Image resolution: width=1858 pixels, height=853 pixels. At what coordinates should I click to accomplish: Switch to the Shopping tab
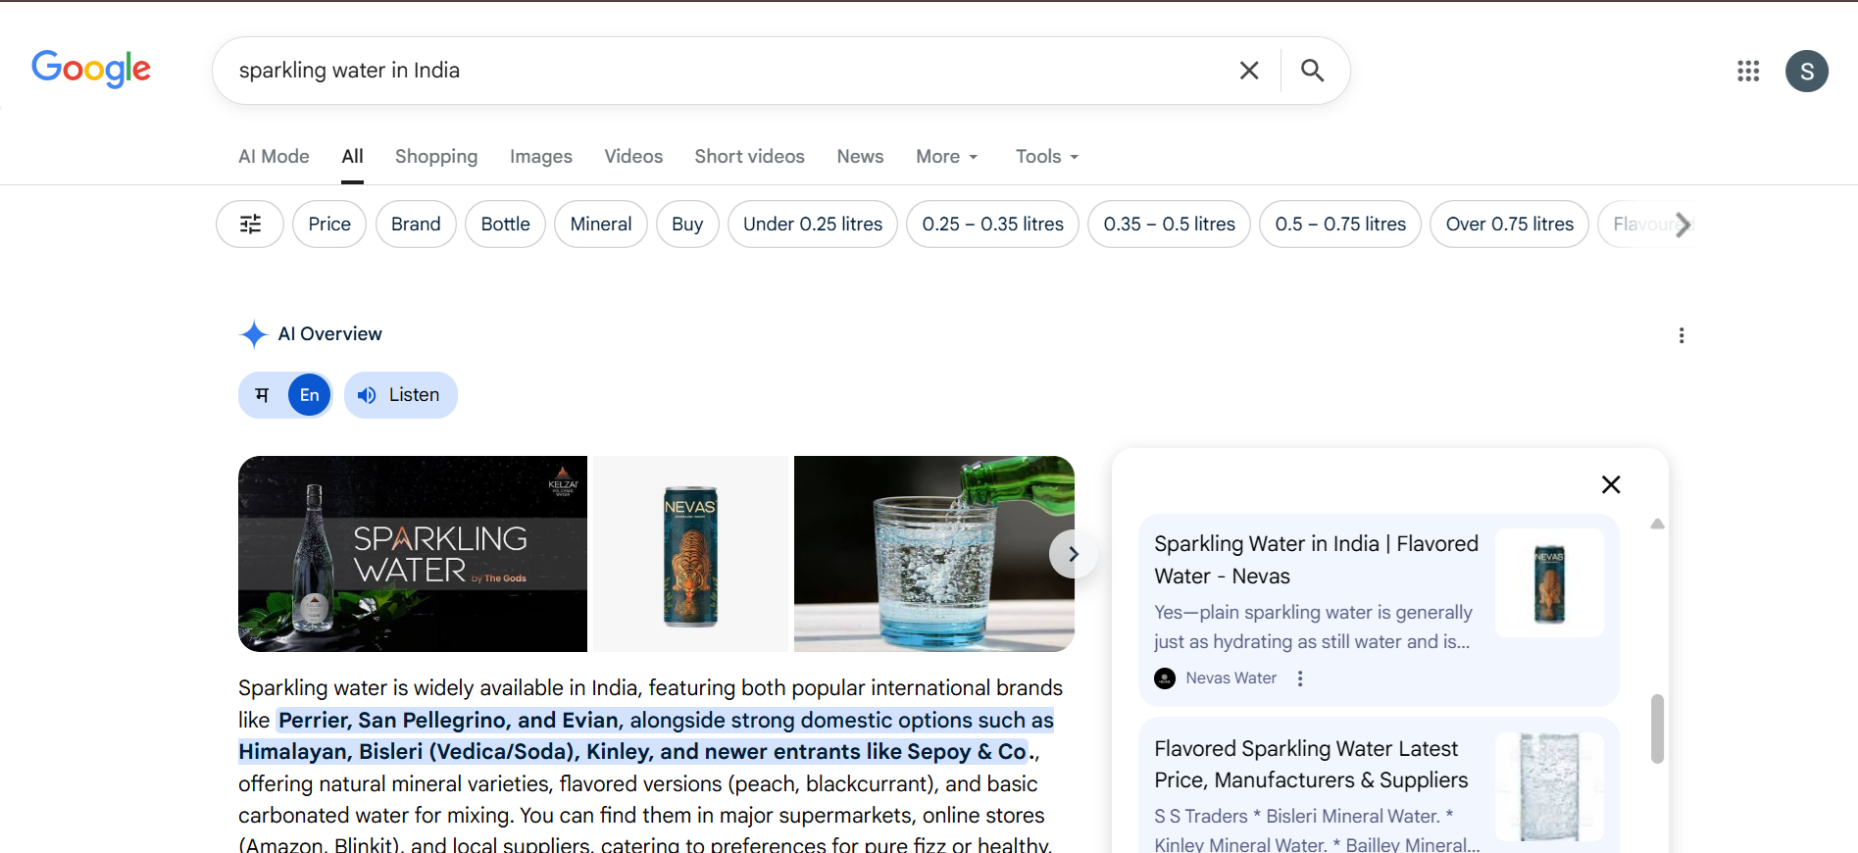[435, 157]
